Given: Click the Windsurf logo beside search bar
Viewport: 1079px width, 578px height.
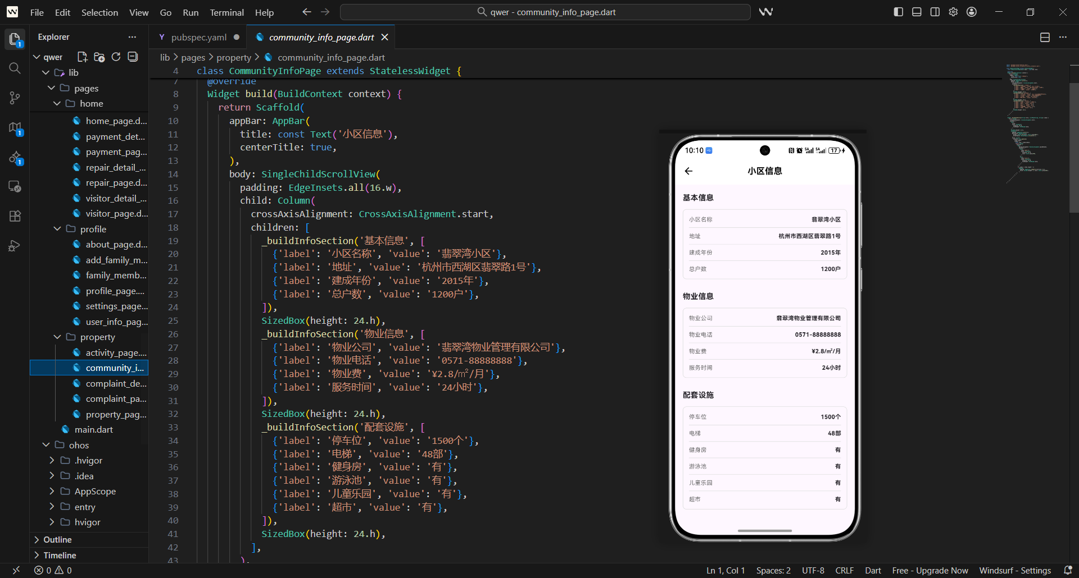Looking at the screenshot, I should pyautogui.click(x=766, y=12).
